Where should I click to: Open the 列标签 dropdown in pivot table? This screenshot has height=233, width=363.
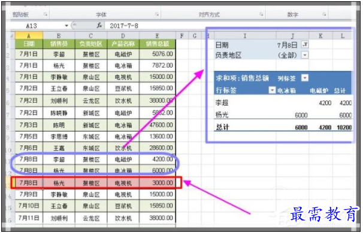pos(305,78)
